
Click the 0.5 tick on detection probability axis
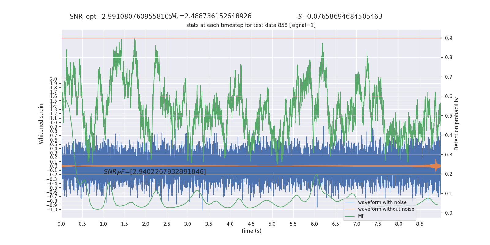tap(449, 116)
